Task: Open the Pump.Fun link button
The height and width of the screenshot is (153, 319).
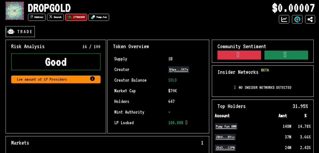Action: coord(99,17)
